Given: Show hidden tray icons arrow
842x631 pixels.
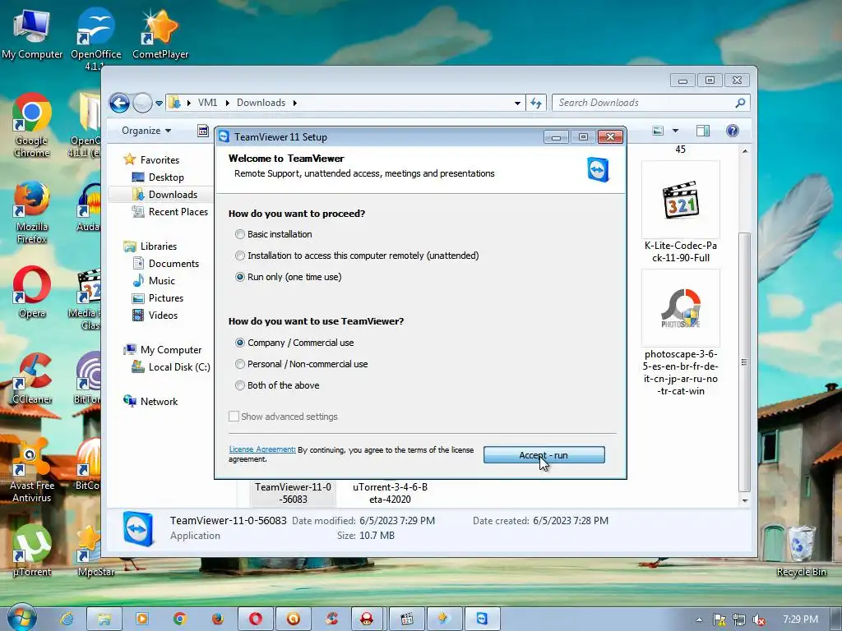Looking at the screenshot, I should coord(699,619).
